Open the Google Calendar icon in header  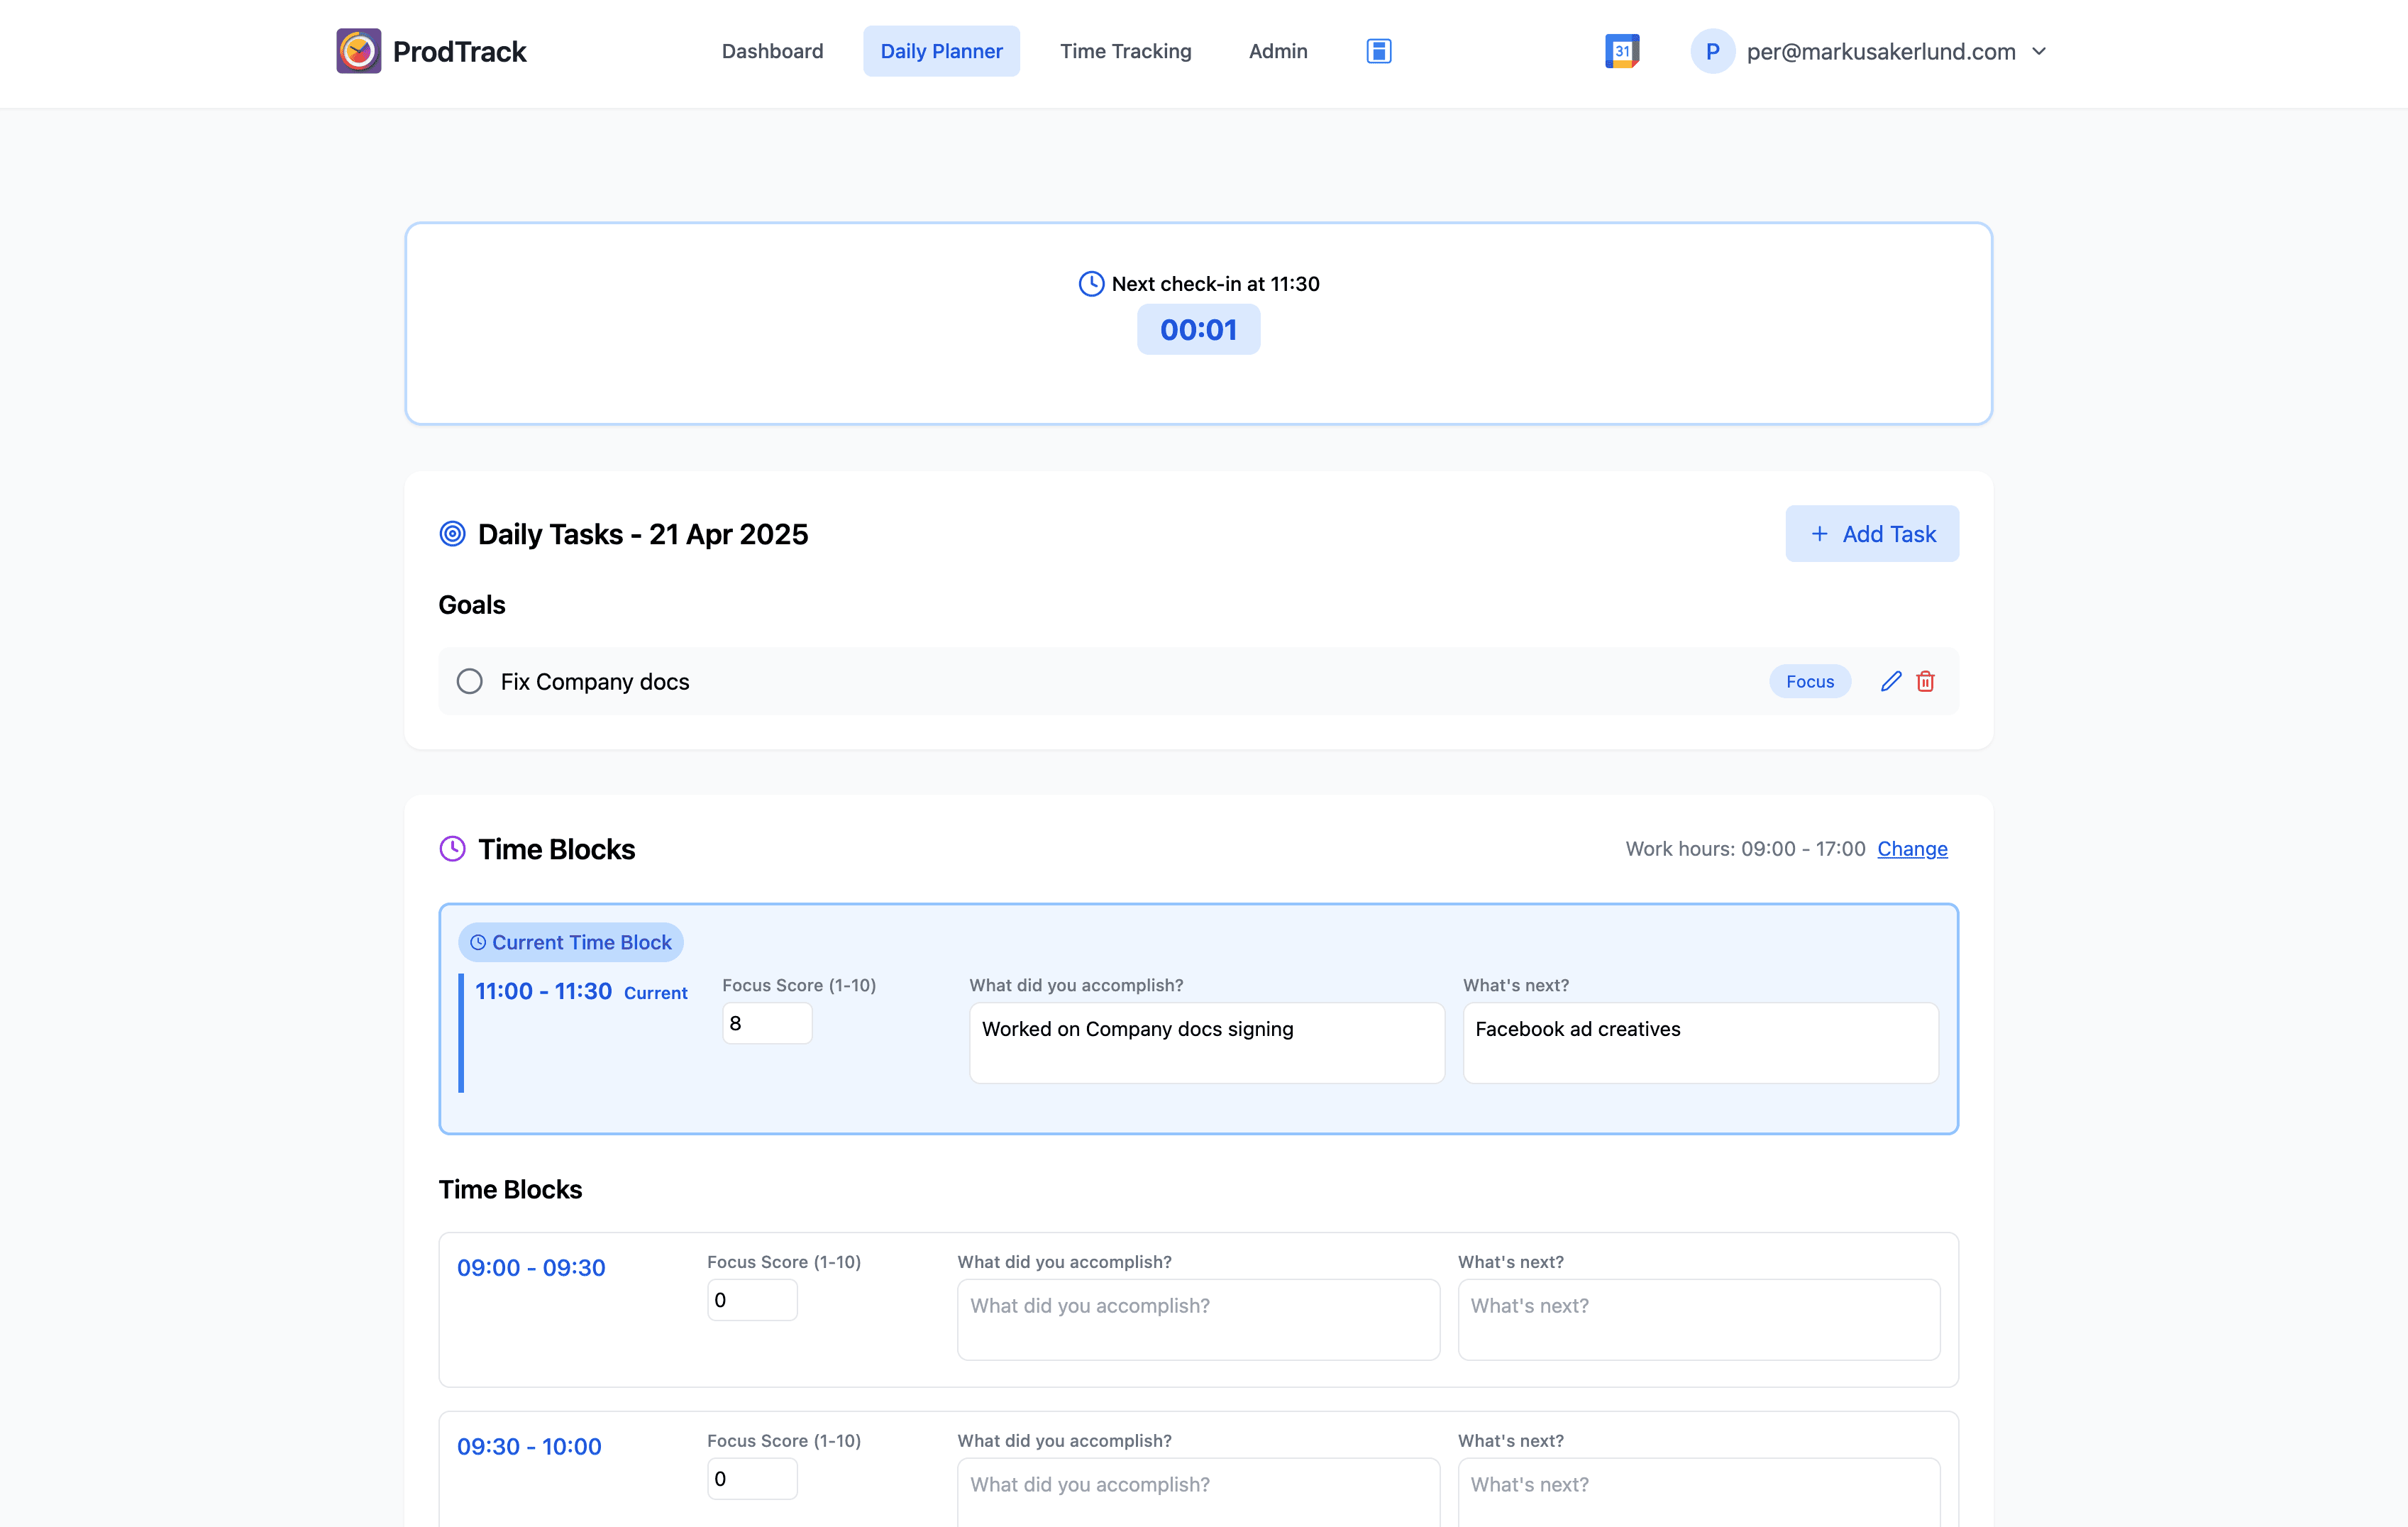(x=1621, y=51)
